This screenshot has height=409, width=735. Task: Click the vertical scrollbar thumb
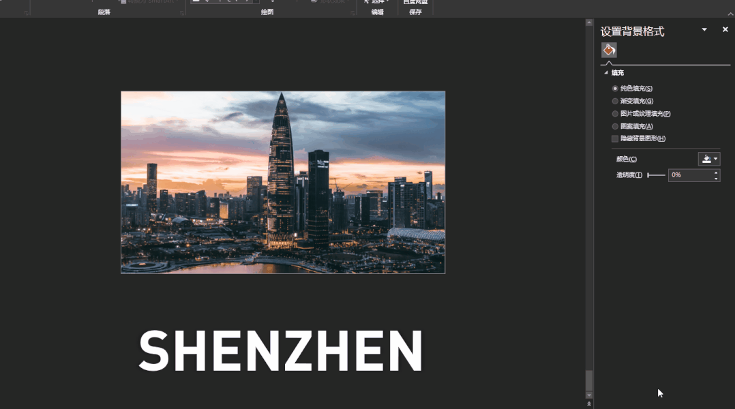[x=589, y=380]
